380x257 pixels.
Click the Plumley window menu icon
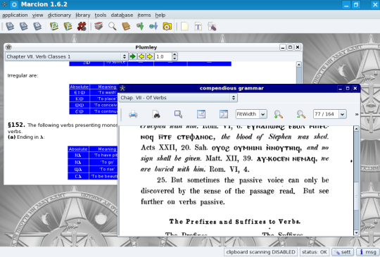(x=8, y=47)
